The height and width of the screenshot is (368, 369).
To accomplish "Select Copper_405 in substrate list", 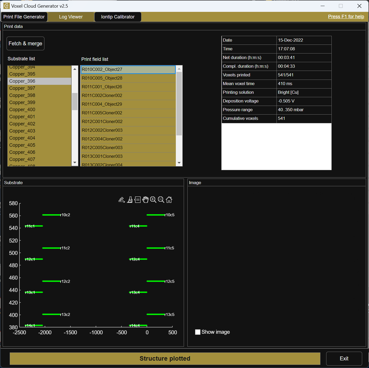I will tap(39, 145).
